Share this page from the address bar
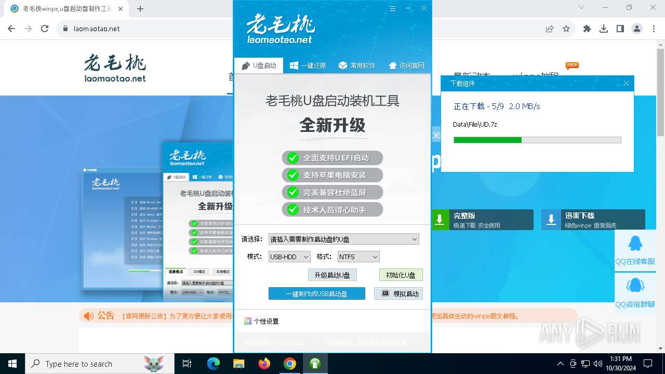 (x=550, y=29)
